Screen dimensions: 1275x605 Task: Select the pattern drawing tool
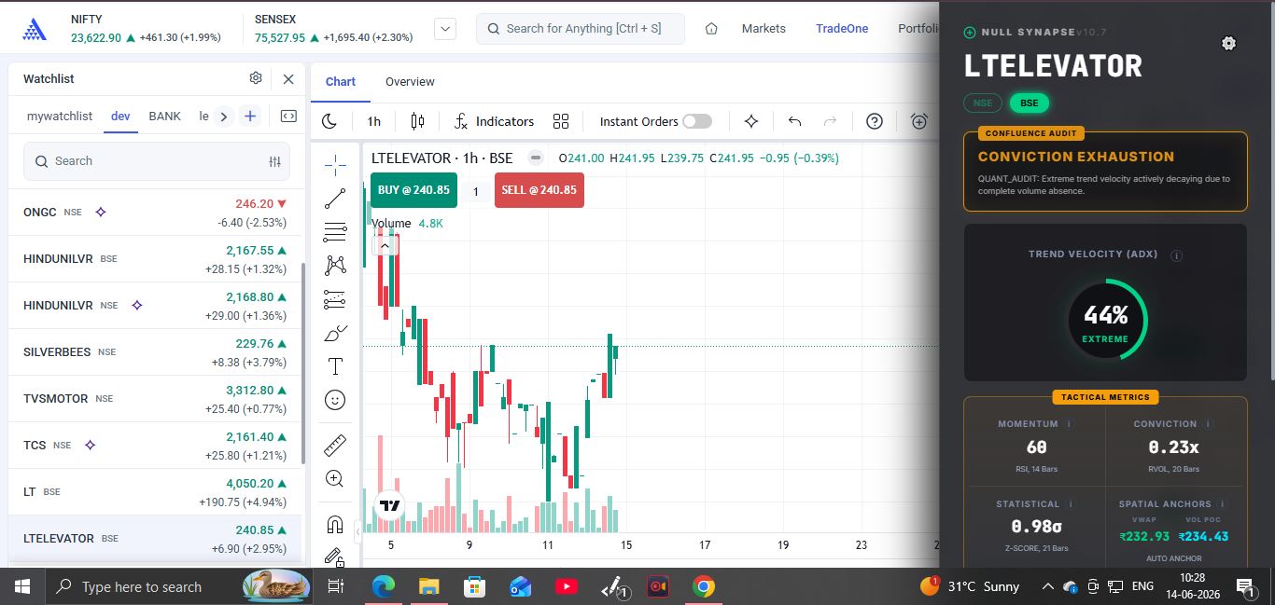tap(335, 266)
